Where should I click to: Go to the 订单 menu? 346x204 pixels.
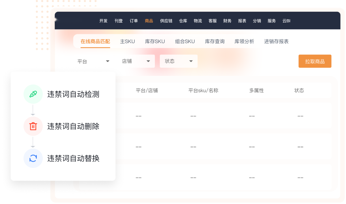[x=134, y=21]
